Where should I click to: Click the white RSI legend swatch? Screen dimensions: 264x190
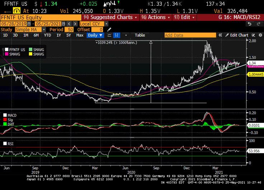5,143
